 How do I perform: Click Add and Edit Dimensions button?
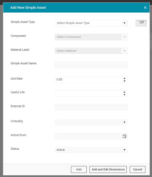(108, 169)
